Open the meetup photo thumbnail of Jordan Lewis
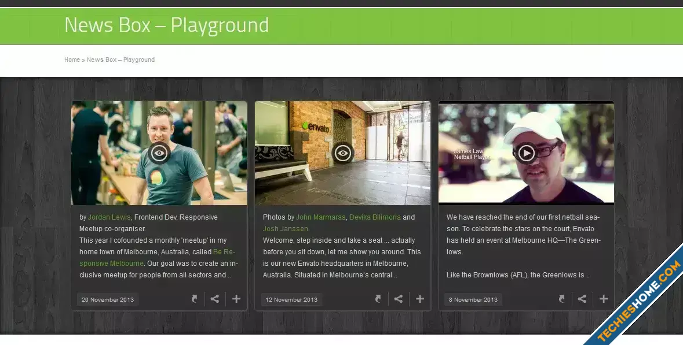 point(159,153)
